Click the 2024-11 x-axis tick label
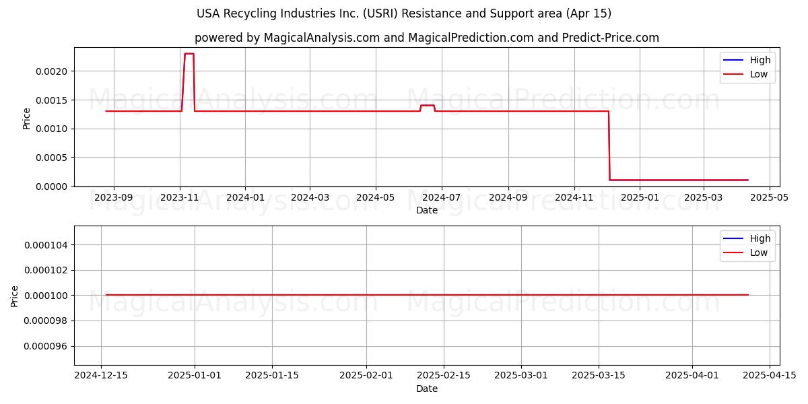Viewport: 808px width, 404px height. coord(574,198)
